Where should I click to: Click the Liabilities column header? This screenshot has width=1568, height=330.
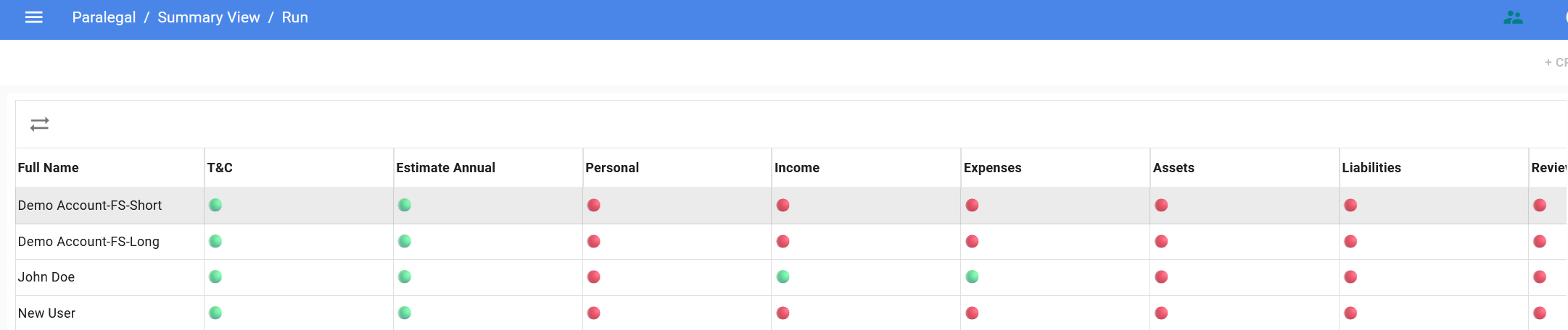[1371, 168]
